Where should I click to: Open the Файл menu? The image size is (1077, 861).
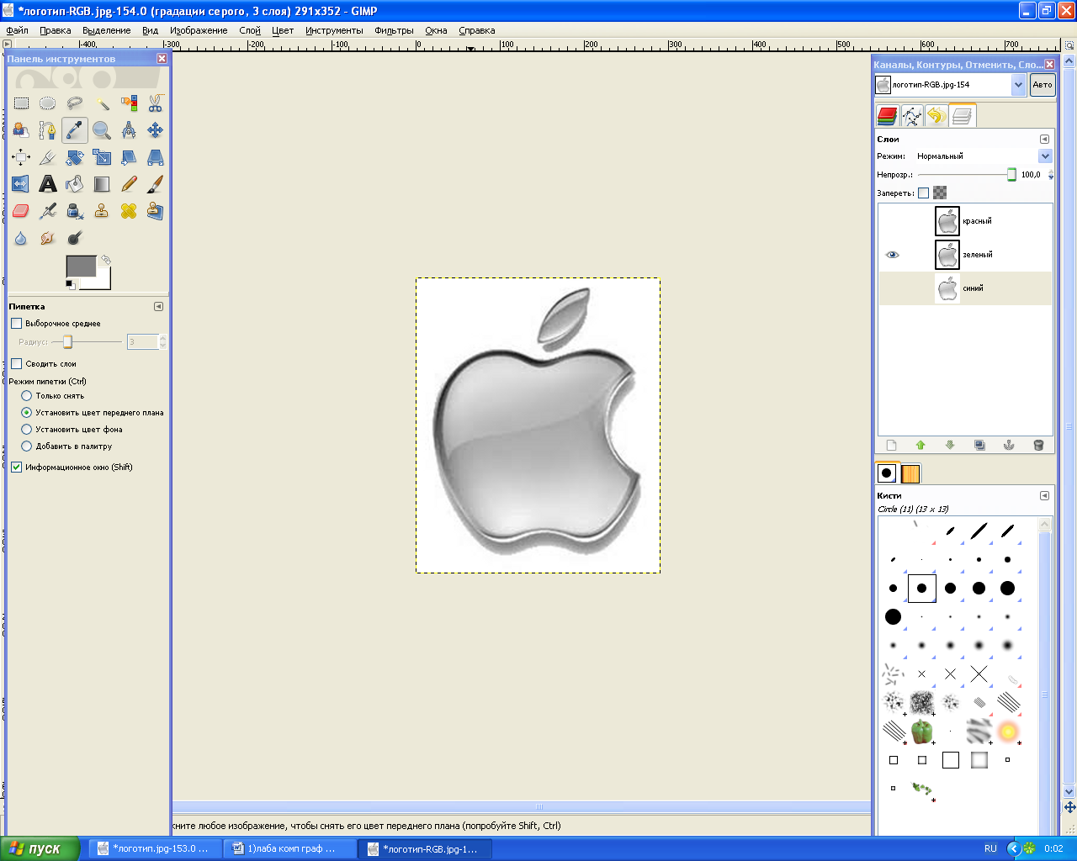pos(17,30)
